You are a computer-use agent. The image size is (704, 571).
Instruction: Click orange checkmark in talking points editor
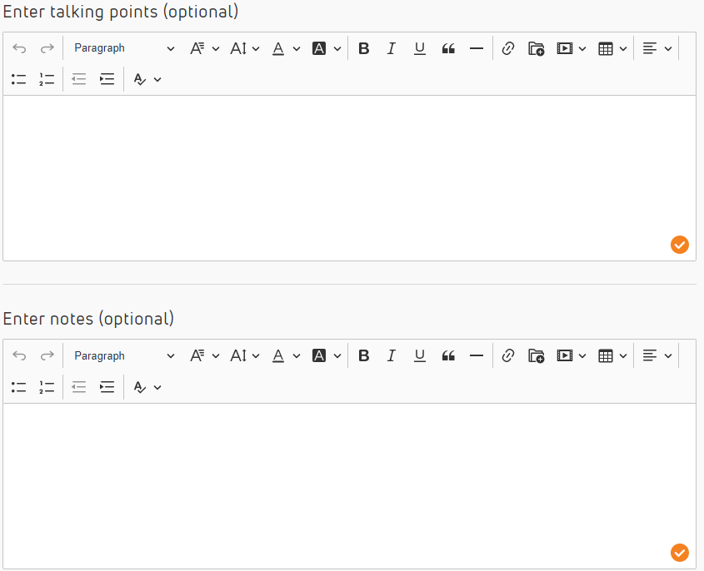click(x=679, y=245)
